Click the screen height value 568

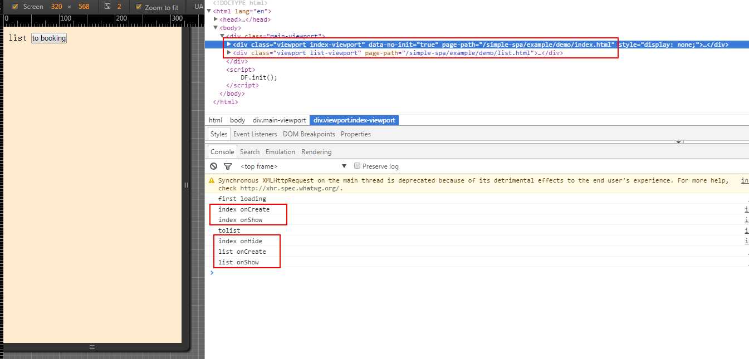[x=84, y=7]
